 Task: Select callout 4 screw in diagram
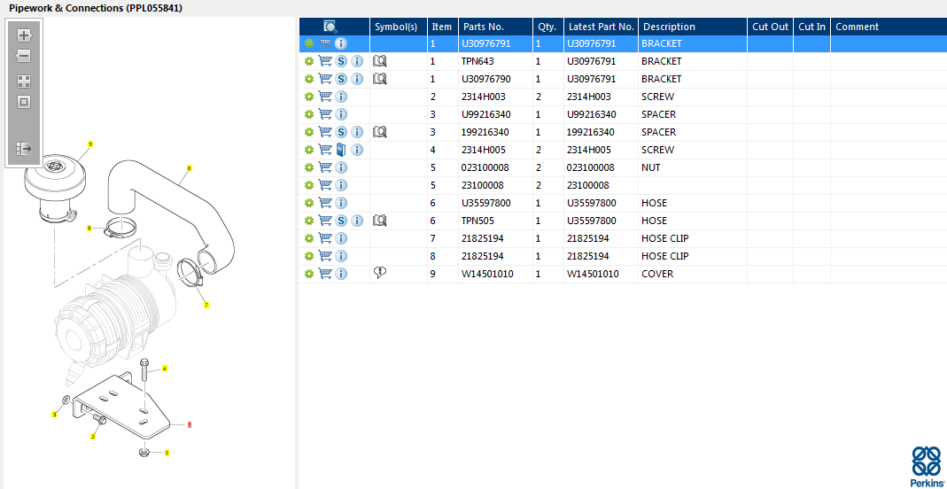165,369
